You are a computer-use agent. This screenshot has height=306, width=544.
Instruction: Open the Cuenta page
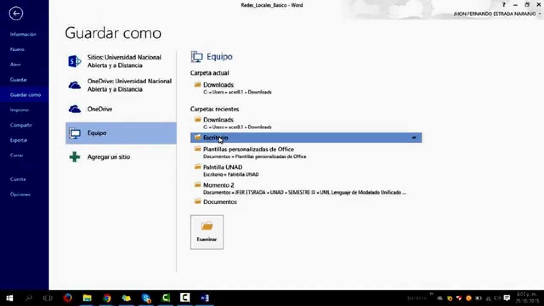coord(18,179)
